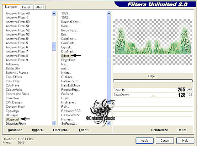The image size is (197, 146).
Task: Open the Filter Info dialog
Action: coord(61,130)
